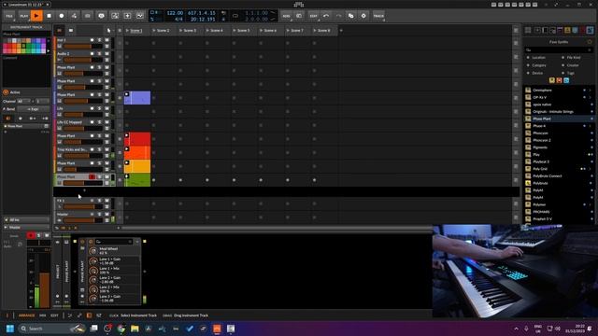Screen dimensions: 598x336
Task: Launch Scene 1
Action: pyautogui.click(x=127, y=31)
